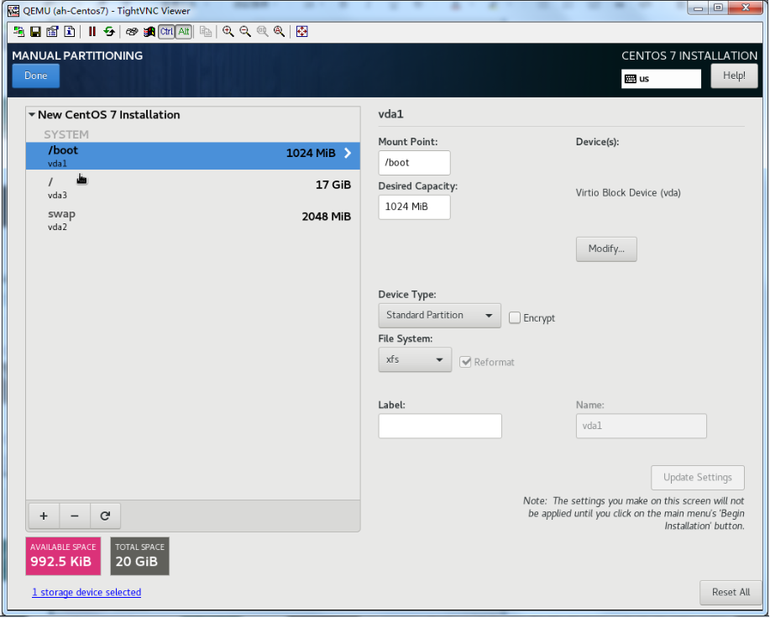Screen dimensions: 770x618
Task: Click the save connection disk icon
Action: pyautogui.click(x=35, y=32)
